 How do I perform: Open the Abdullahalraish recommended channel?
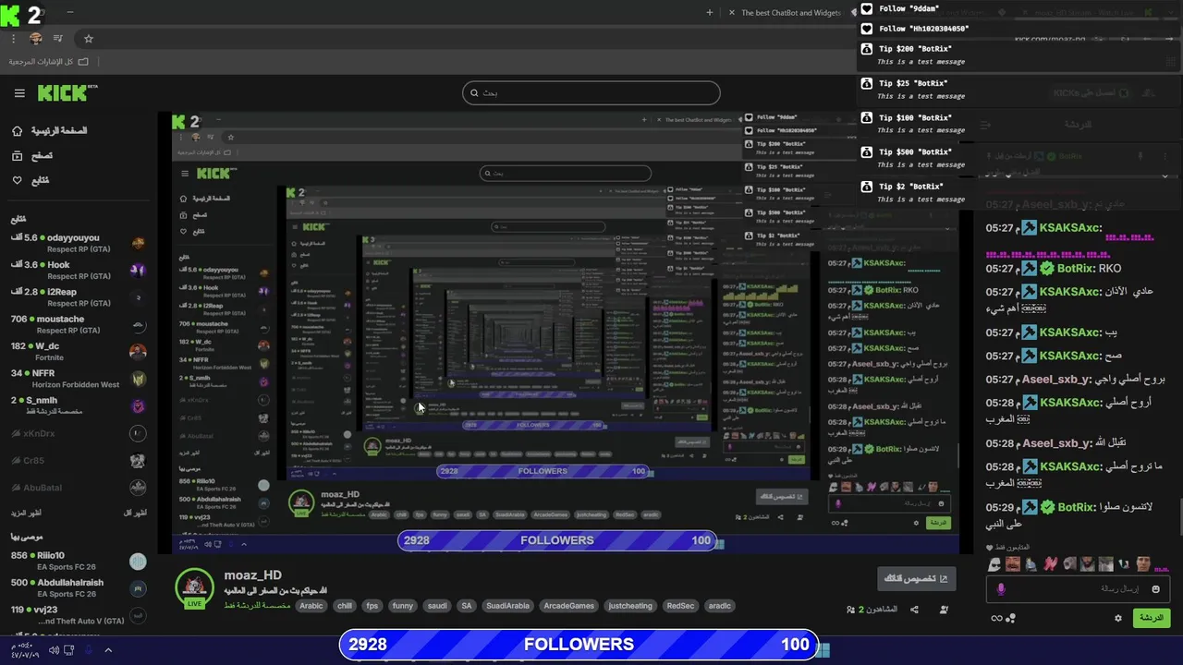(x=78, y=587)
